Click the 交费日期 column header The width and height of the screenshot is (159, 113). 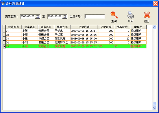coord(84,27)
